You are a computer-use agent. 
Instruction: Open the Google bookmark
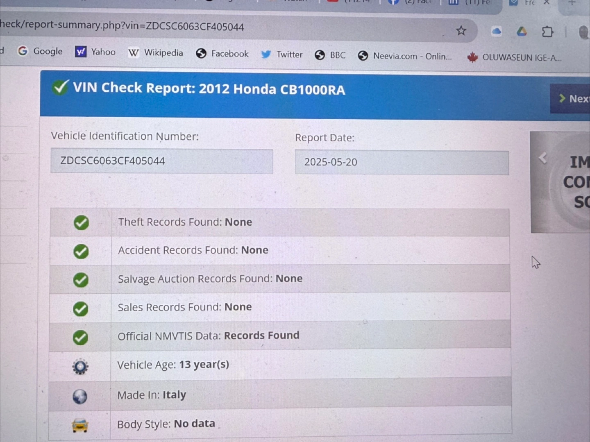coord(40,51)
